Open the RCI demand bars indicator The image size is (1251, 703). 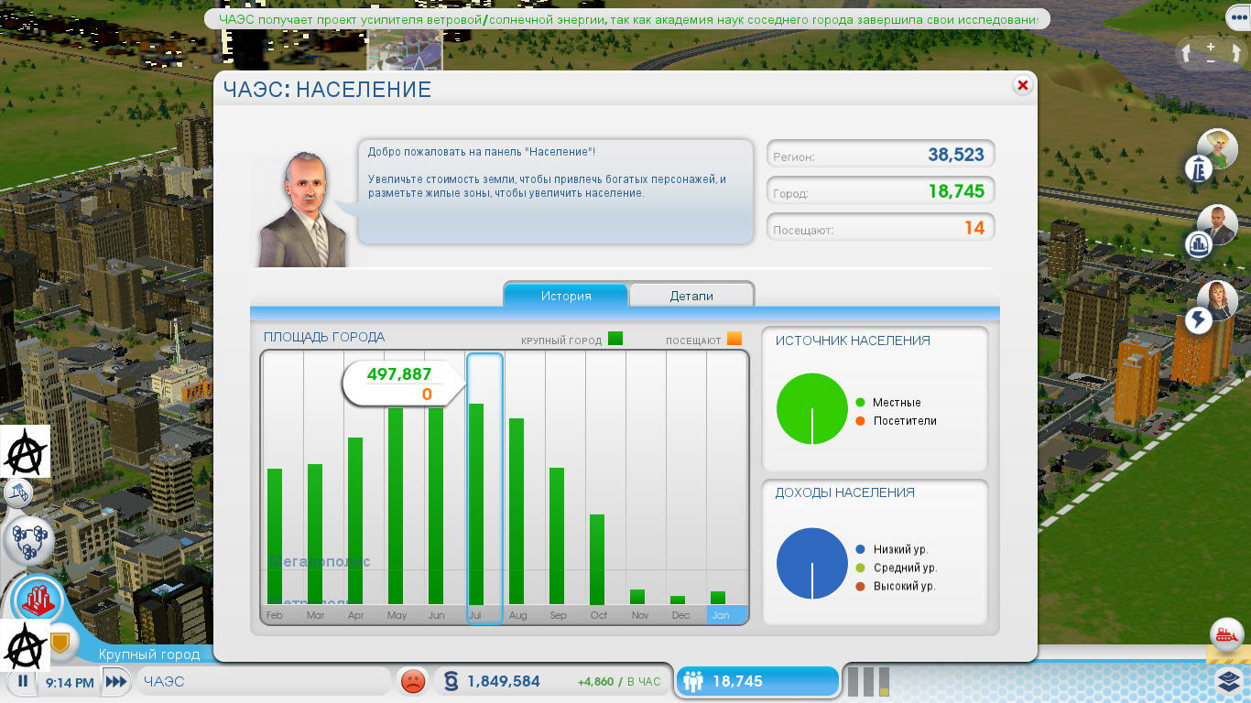(x=868, y=682)
